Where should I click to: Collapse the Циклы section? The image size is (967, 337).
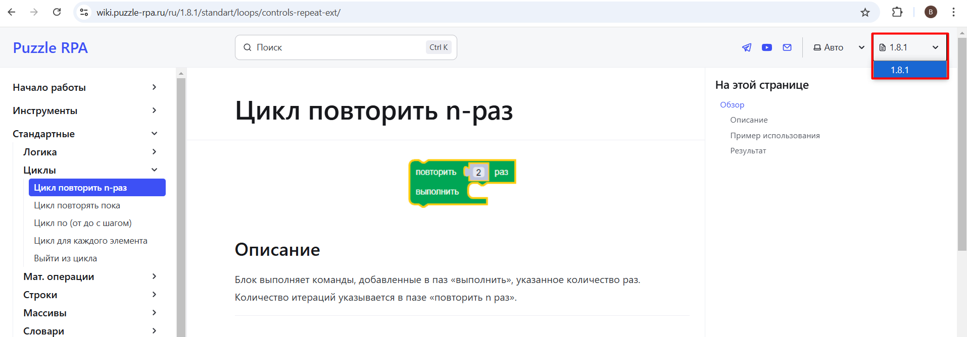[x=154, y=170]
